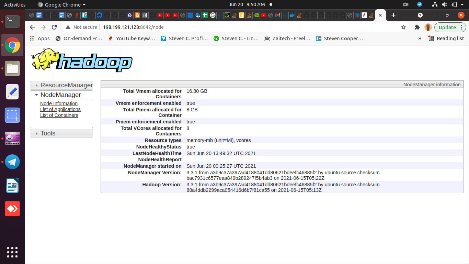Open the Apps bookmark shortcut
The width and height of the screenshot is (469, 264).
click(39, 38)
